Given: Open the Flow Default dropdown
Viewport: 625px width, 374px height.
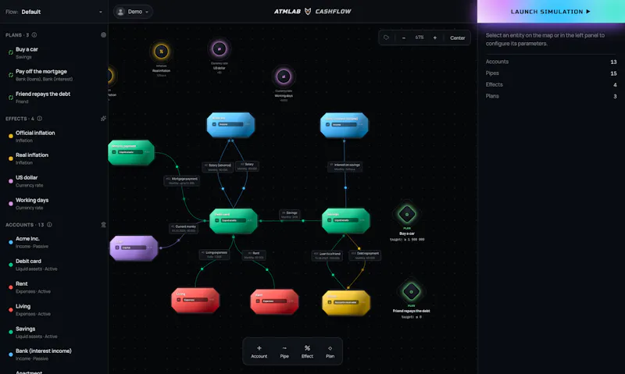Looking at the screenshot, I should pyautogui.click(x=54, y=12).
